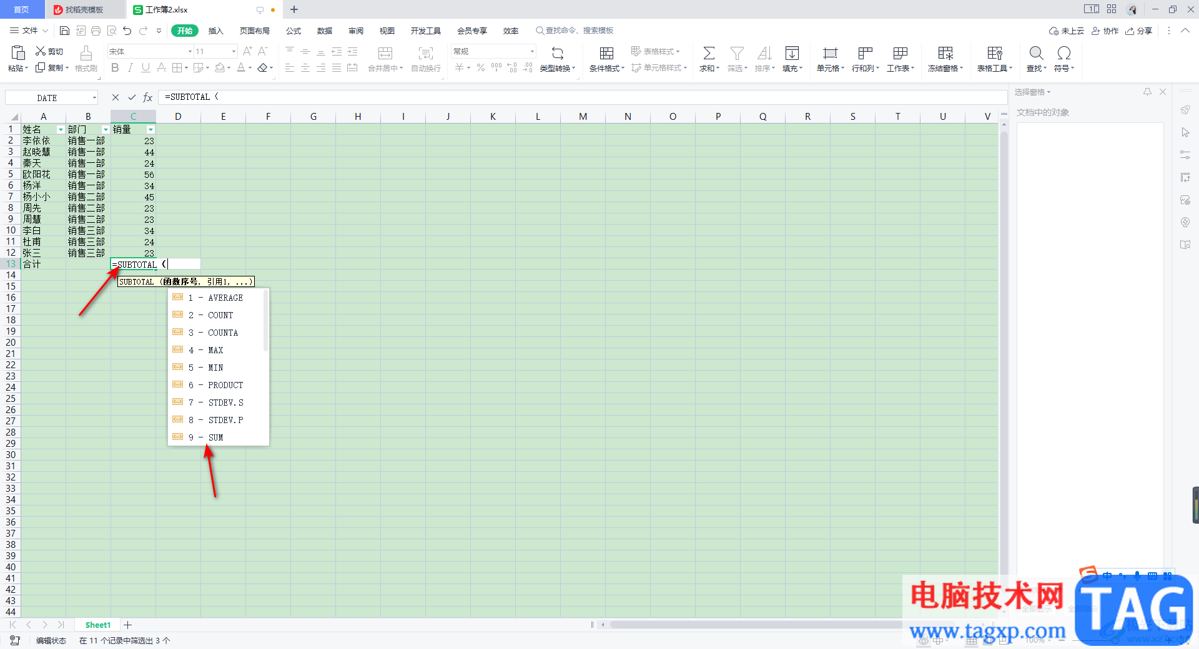The width and height of the screenshot is (1199, 649).
Task: Toggle Bold formatting
Action: [115, 67]
